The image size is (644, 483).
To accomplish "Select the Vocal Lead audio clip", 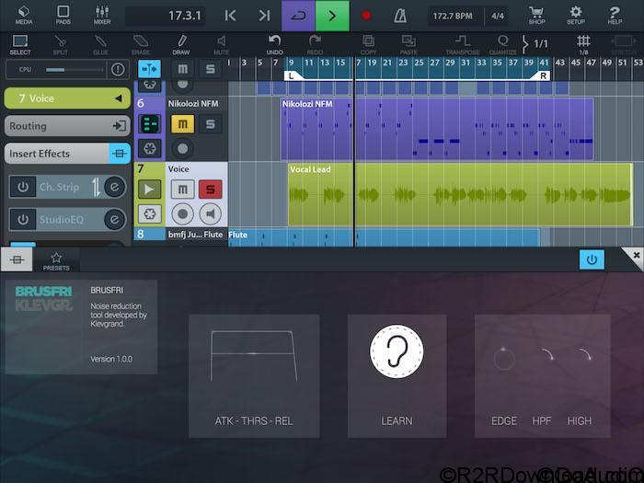I will point(460,195).
